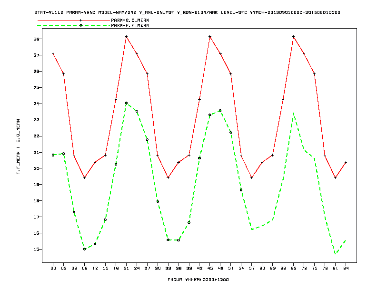
Task: Click the y-axis tick label 22
Action: [36, 136]
